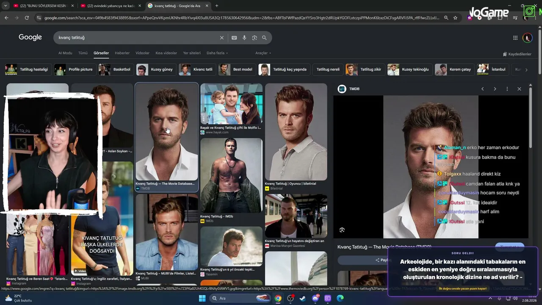Open 'Kaydedilenler' saved items
The width and height of the screenshot is (542, 305).
coord(517,54)
